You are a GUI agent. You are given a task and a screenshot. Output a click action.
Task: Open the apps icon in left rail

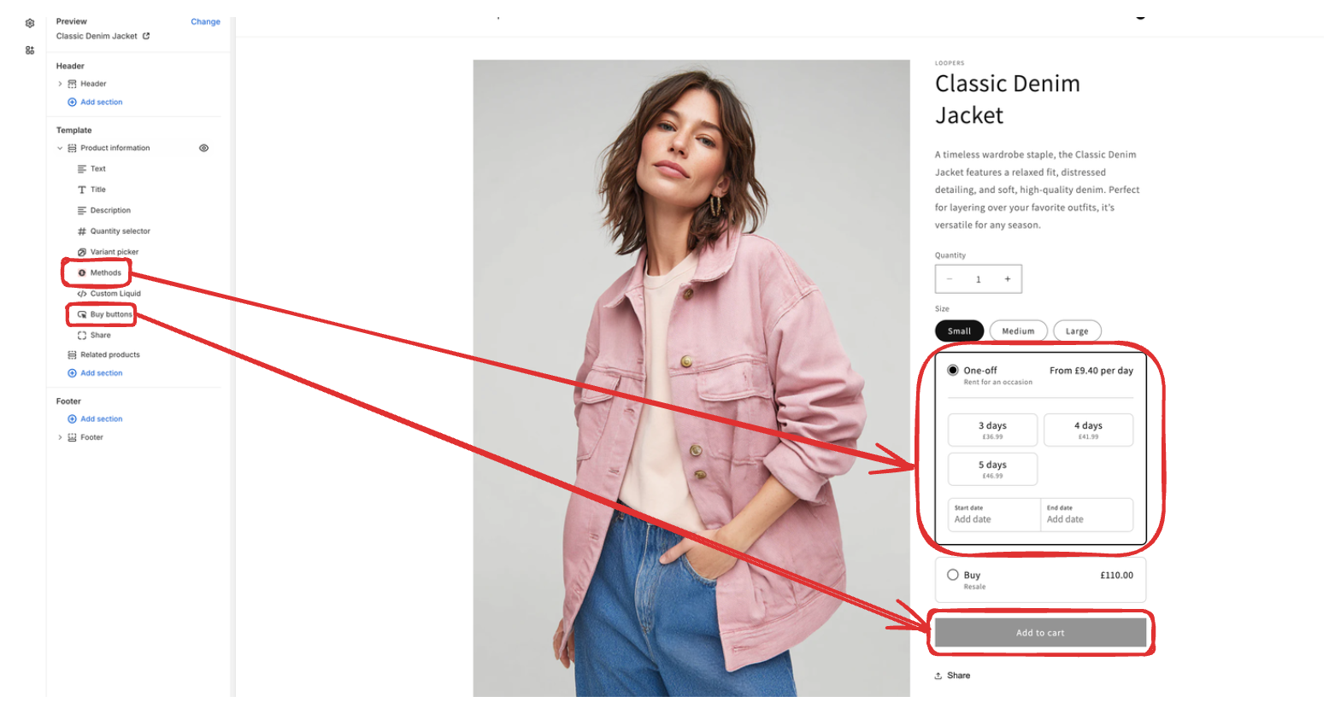[30, 50]
